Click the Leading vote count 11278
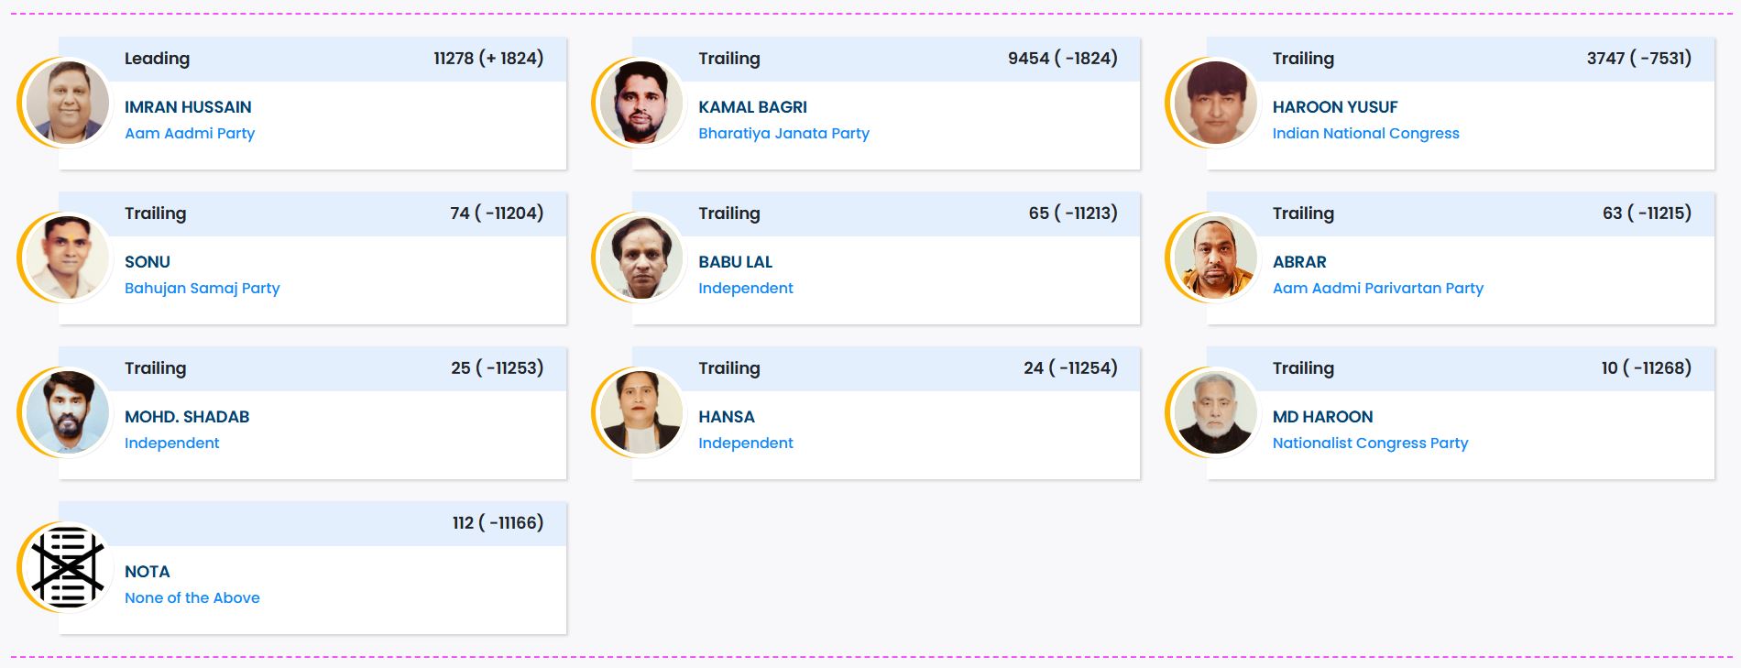The height and width of the screenshot is (668, 1741). click(x=454, y=59)
